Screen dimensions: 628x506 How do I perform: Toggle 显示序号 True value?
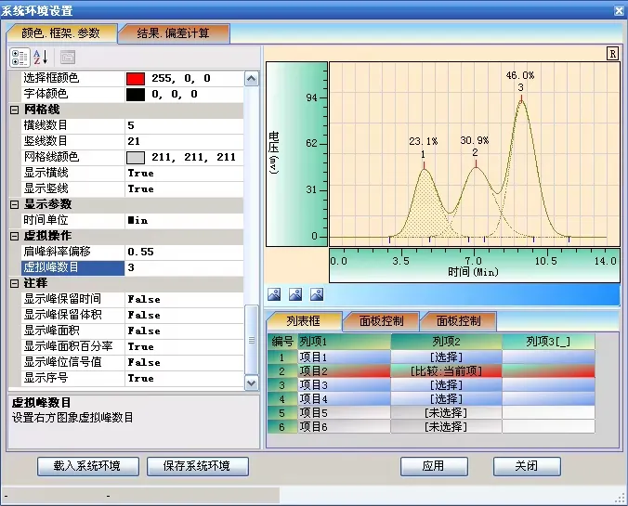(x=184, y=378)
